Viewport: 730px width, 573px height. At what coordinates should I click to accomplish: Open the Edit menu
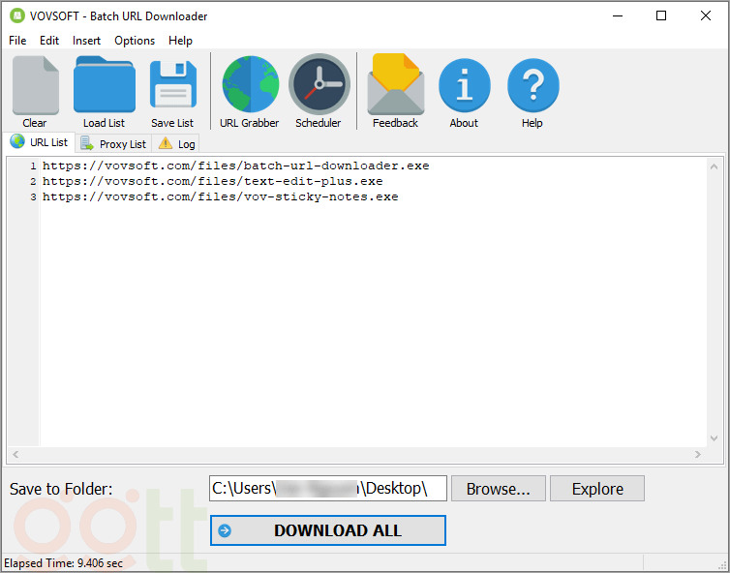pos(49,41)
